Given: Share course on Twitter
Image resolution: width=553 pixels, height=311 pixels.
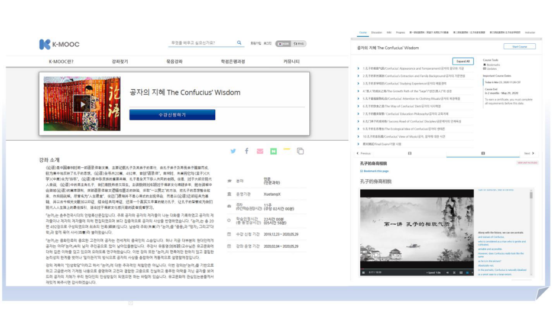Looking at the screenshot, I should (233, 151).
